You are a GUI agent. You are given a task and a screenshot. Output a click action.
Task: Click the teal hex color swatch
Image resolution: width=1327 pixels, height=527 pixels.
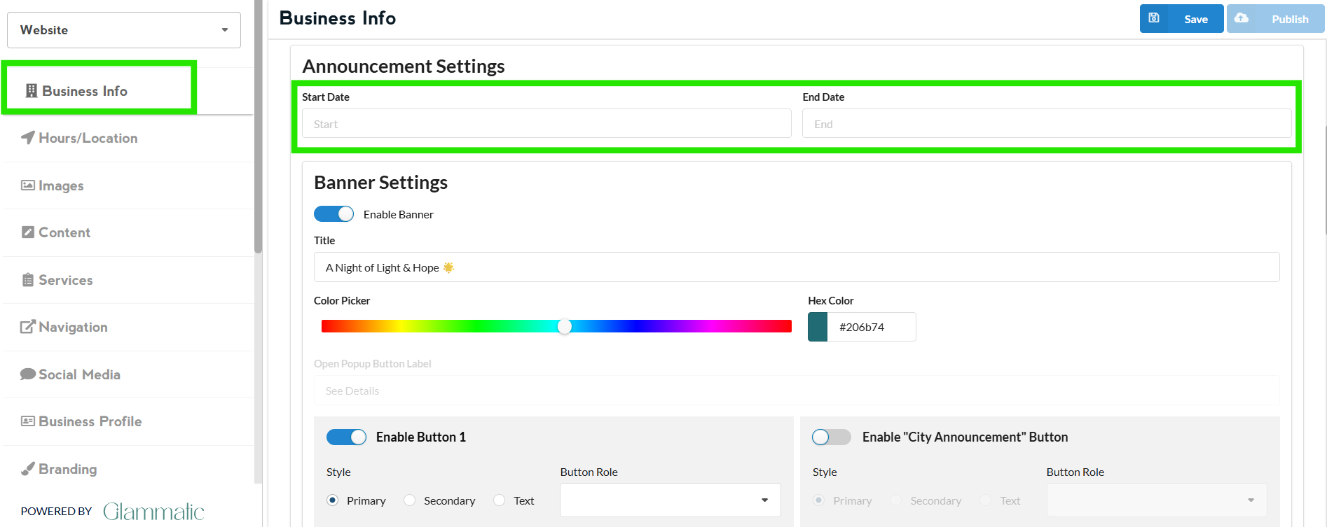[x=818, y=327]
